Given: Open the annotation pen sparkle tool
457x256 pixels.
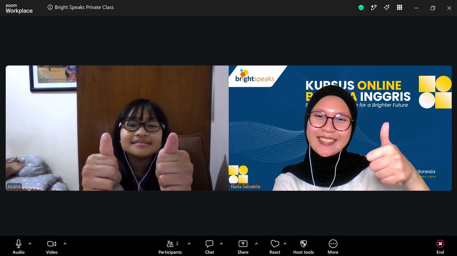Looking at the screenshot, I should (374, 8).
